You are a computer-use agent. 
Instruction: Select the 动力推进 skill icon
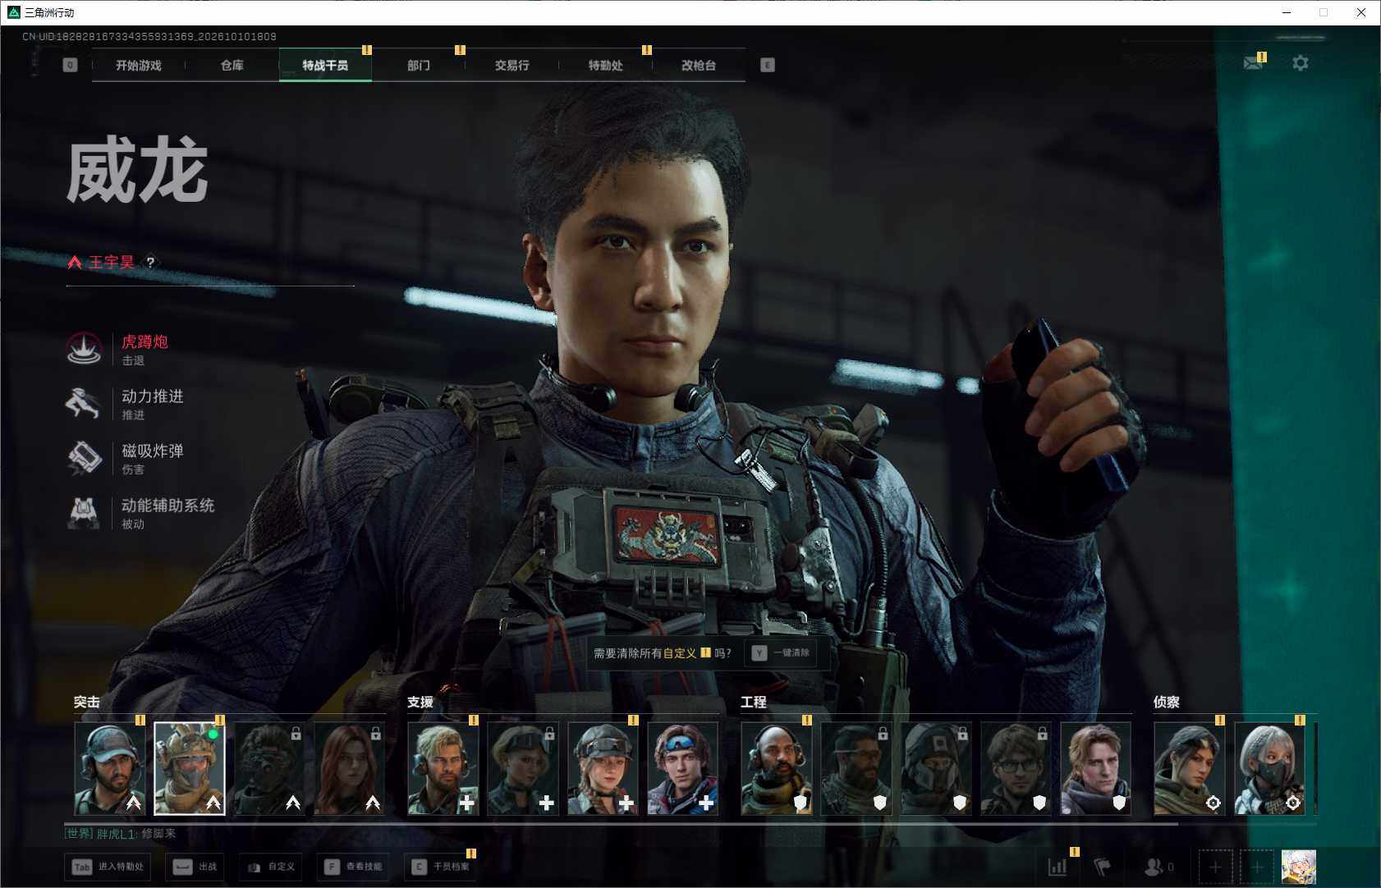click(84, 403)
